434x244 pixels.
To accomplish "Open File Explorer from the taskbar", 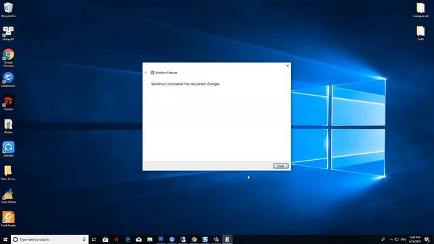I will [150, 239].
